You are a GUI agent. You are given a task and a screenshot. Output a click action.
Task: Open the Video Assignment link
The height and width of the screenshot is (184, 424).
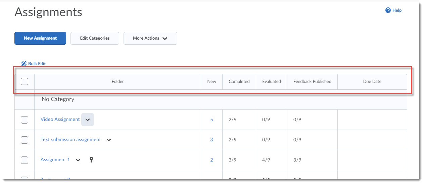[60, 119]
